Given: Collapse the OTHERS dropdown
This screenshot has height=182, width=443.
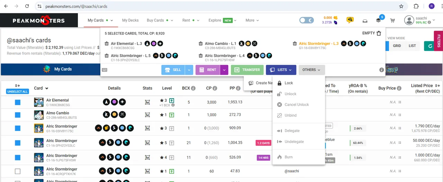Looking at the screenshot, I should 311,70.
